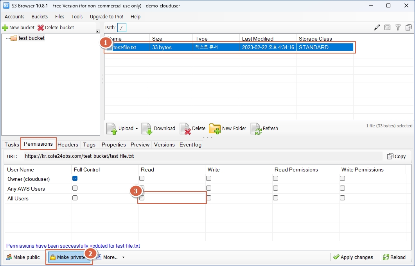
Task: Click the Download file icon
Action: click(147, 129)
